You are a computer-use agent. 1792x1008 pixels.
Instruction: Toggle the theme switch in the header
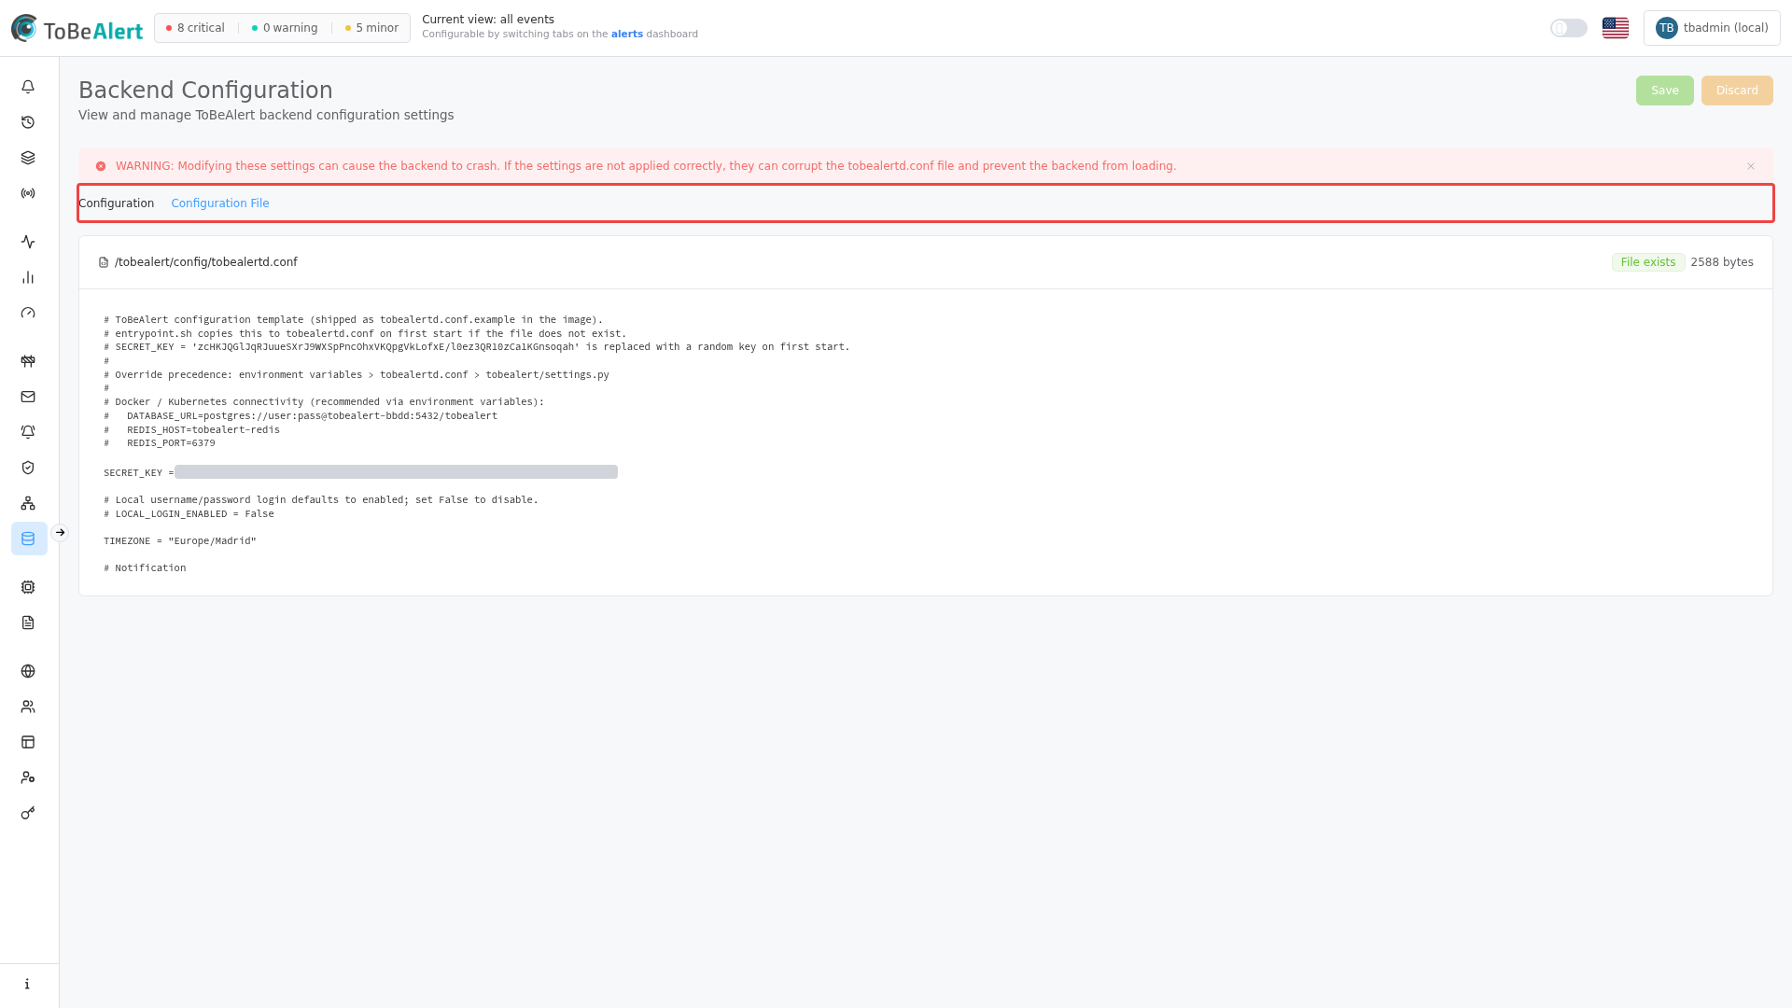tap(1569, 28)
